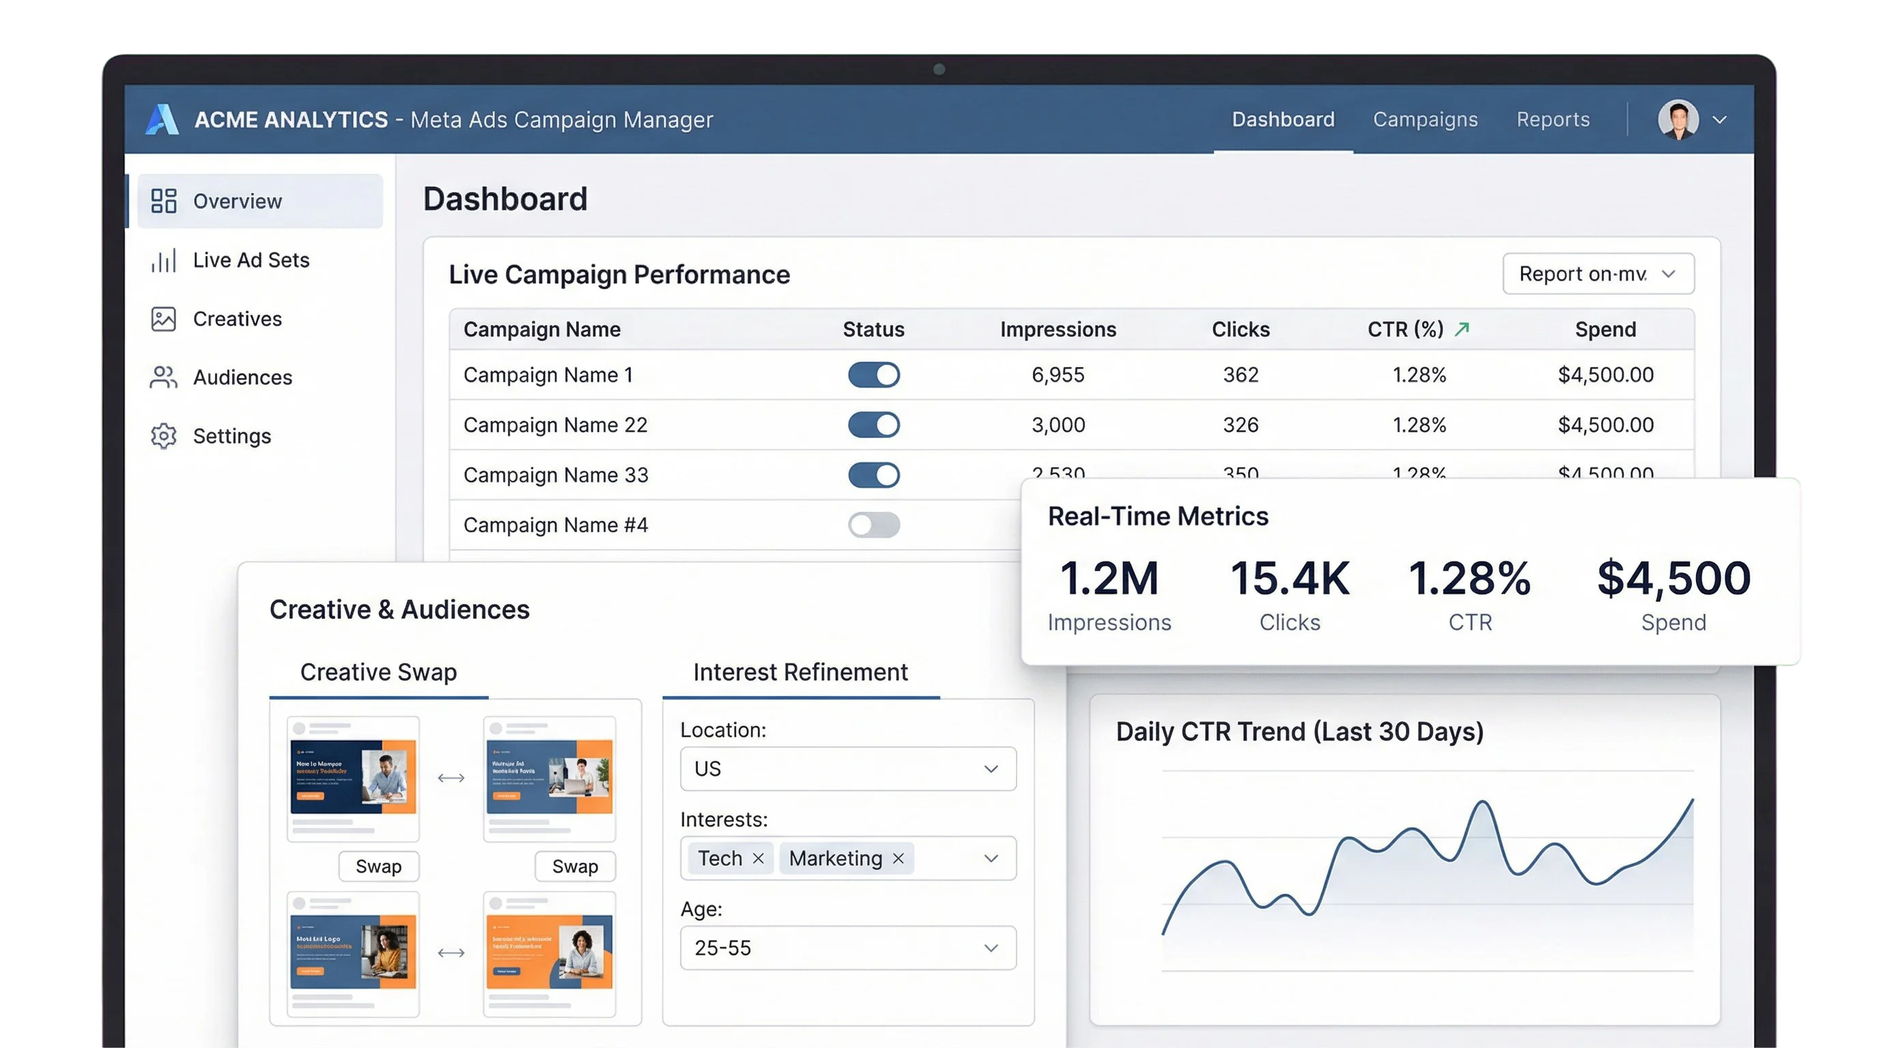The height and width of the screenshot is (1048, 1879).
Task: Open the Audiences people icon
Action: tap(163, 377)
